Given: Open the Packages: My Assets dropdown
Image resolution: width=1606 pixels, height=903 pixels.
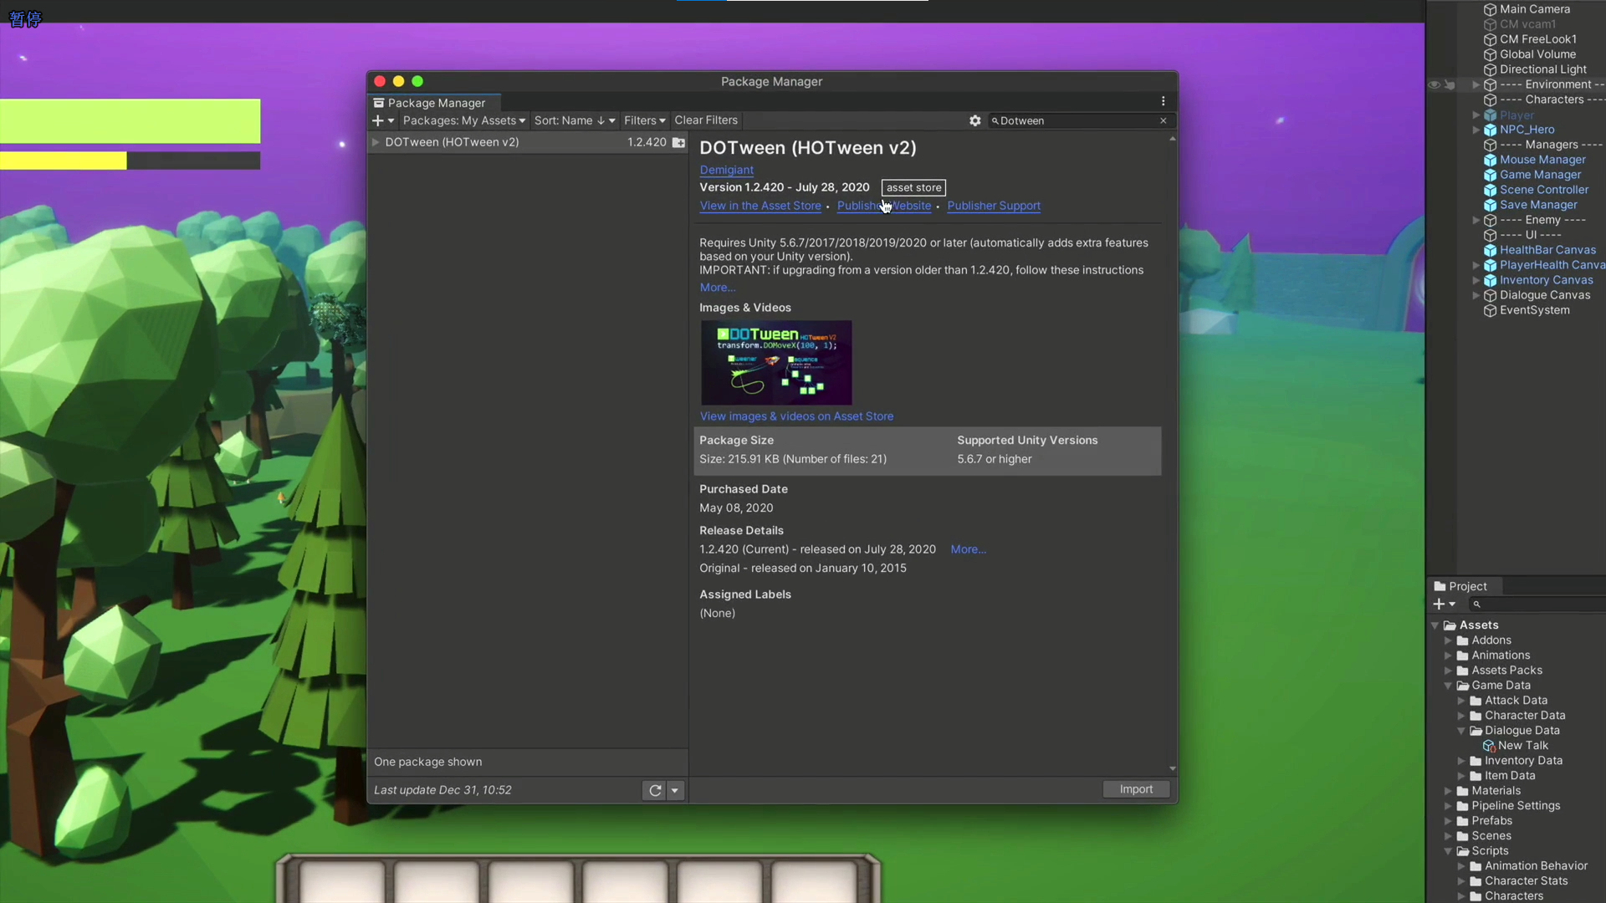Looking at the screenshot, I should 463,120.
